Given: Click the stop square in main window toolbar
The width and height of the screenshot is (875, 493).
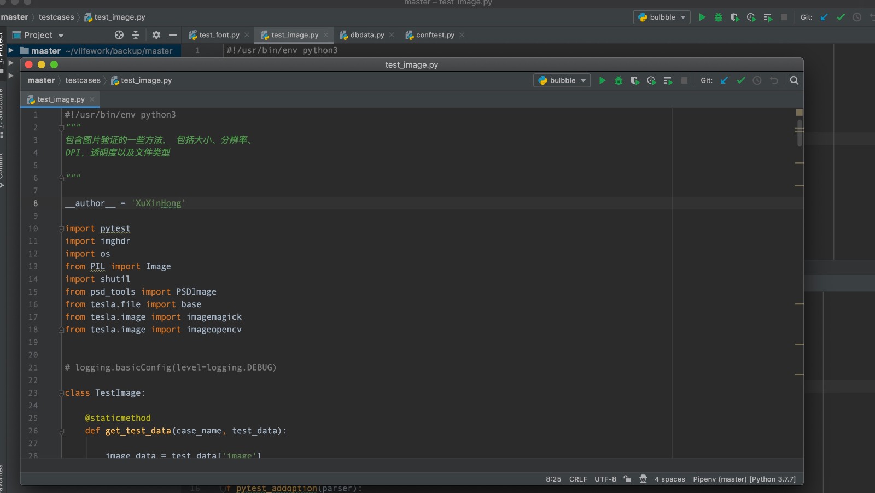Looking at the screenshot, I should click(x=784, y=17).
